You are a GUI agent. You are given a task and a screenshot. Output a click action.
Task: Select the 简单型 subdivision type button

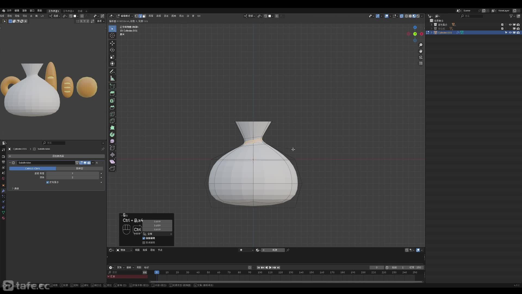point(79,169)
